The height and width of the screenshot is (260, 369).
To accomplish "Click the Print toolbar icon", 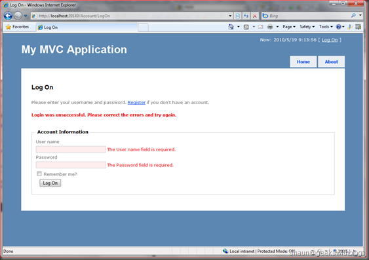I will (x=270, y=27).
